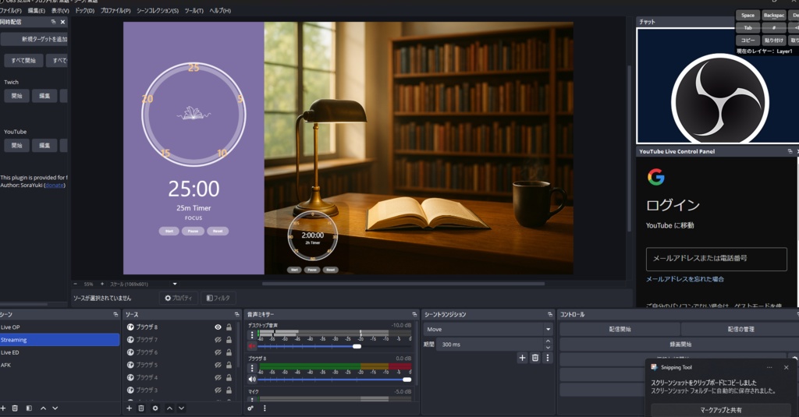Add a new source with the plus icon
The width and height of the screenshot is (799, 417).
[x=129, y=408]
